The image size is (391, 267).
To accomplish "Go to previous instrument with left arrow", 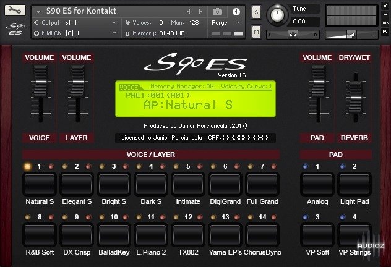I will (189, 11).
